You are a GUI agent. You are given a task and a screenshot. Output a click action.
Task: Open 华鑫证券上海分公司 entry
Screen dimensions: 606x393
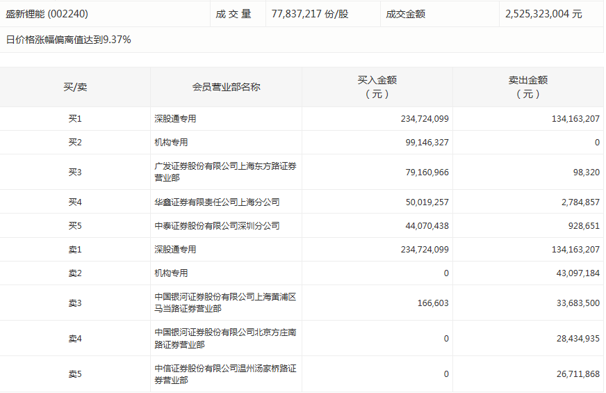217,202
